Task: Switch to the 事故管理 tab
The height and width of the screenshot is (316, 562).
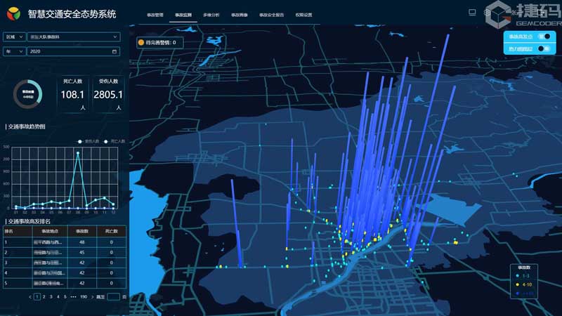Action: 155,14
